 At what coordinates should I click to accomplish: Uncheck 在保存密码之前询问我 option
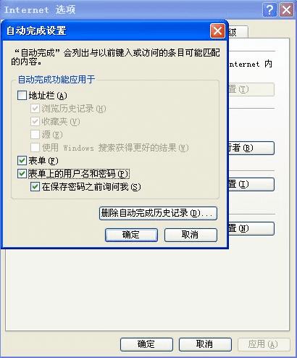35,186
